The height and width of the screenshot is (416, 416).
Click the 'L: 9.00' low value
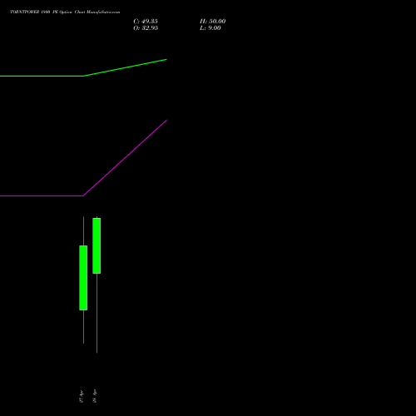point(210,28)
